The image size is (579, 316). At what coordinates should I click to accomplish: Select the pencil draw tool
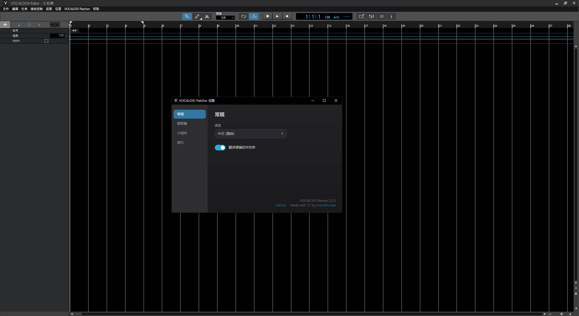coord(197,16)
